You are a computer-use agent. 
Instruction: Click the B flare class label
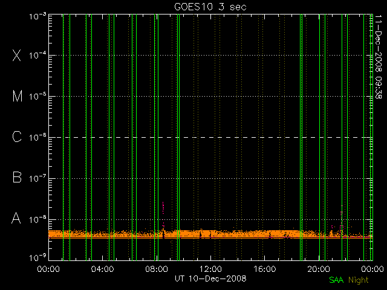click(17, 177)
